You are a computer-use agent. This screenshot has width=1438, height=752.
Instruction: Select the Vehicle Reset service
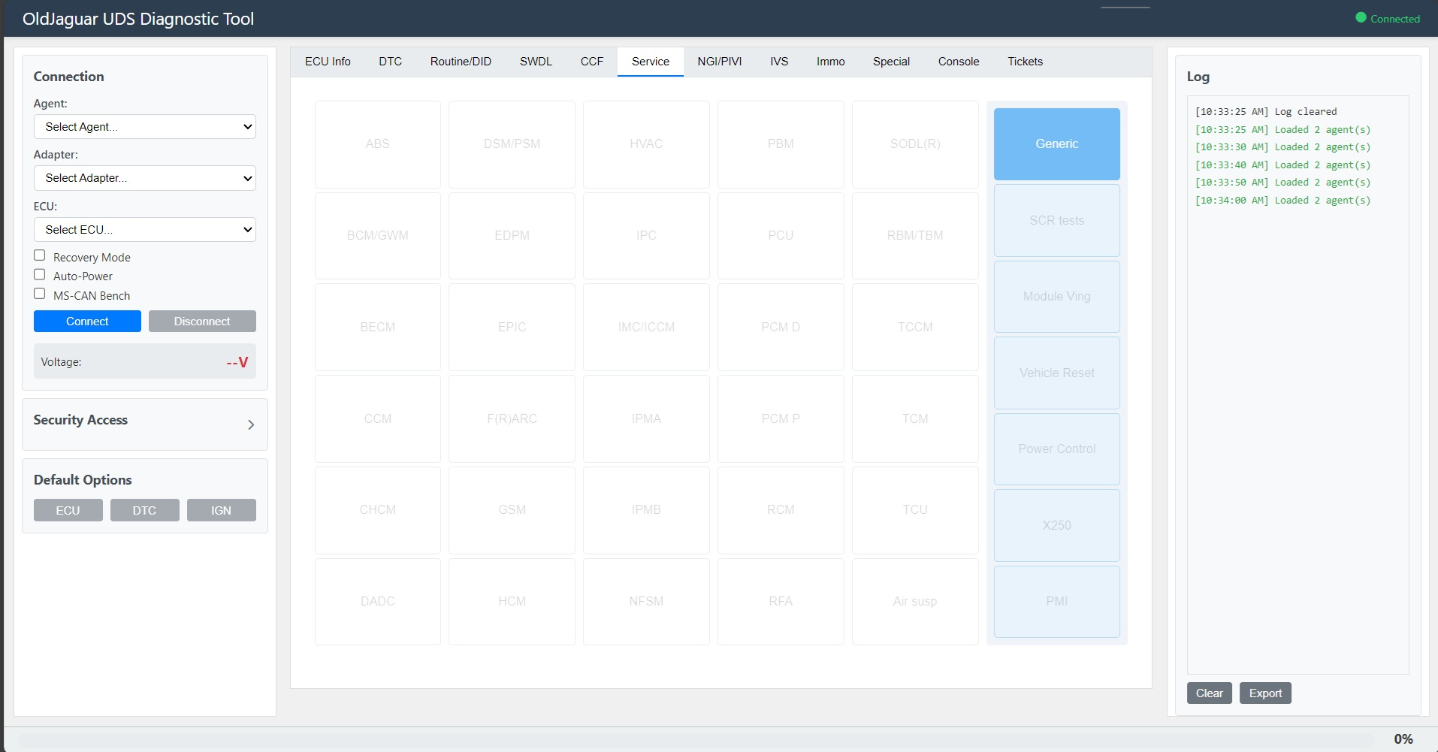coord(1056,373)
